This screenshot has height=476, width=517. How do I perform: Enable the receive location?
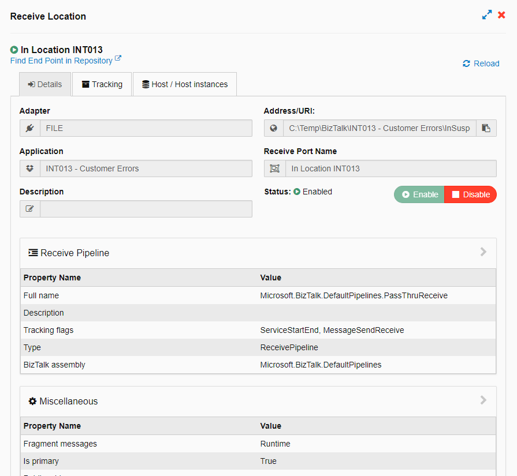click(419, 194)
